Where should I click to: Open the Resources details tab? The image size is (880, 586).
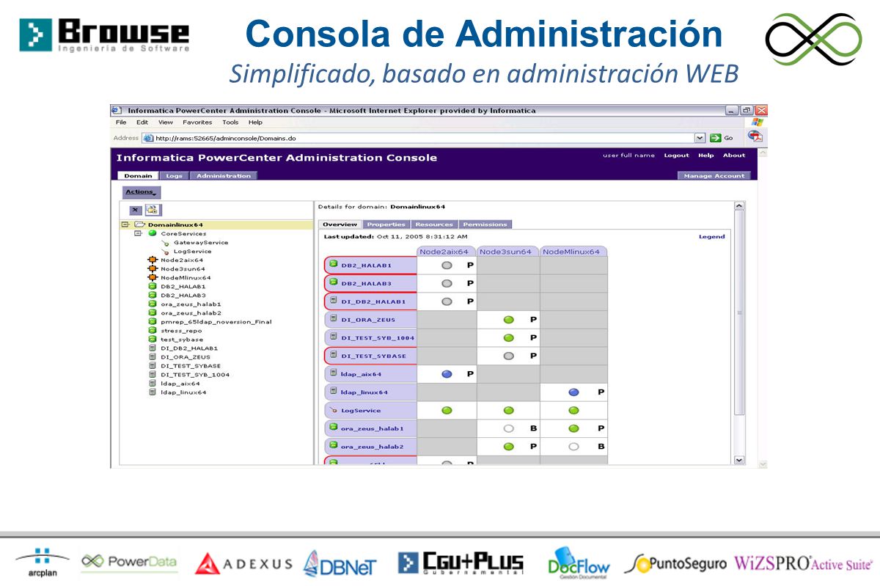tap(434, 224)
